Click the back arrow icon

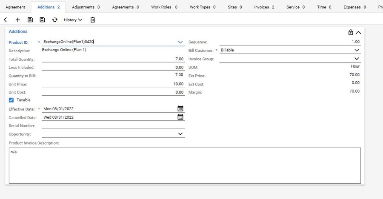click(x=6, y=20)
